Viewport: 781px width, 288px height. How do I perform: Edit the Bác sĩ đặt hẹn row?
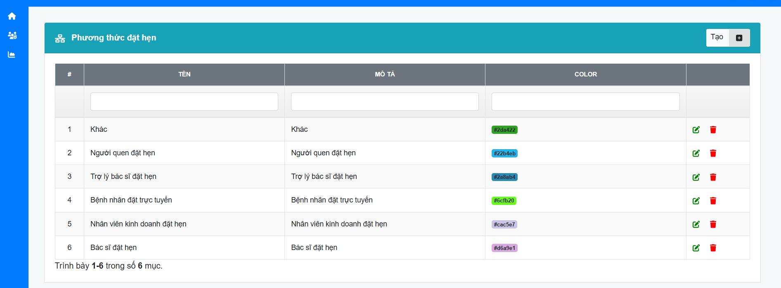[696, 248]
